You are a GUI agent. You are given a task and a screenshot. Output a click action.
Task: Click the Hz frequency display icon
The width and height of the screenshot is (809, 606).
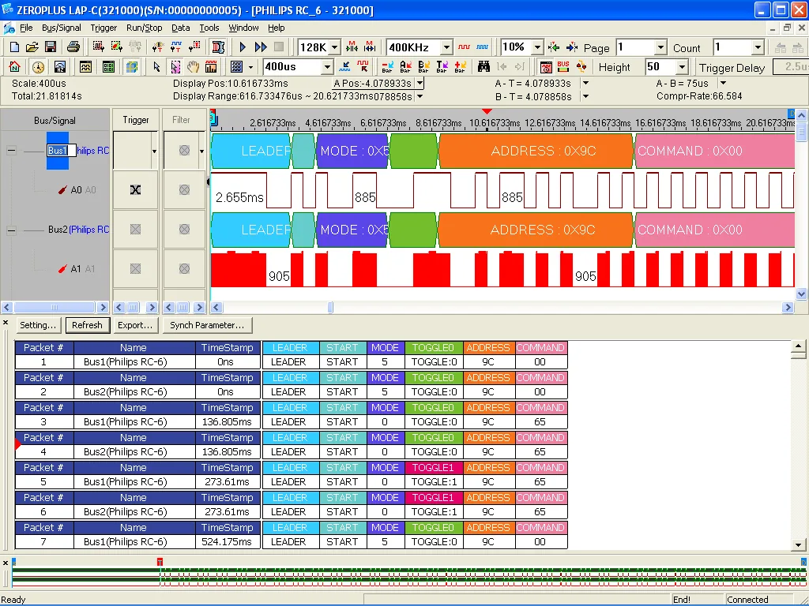click(x=60, y=66)
